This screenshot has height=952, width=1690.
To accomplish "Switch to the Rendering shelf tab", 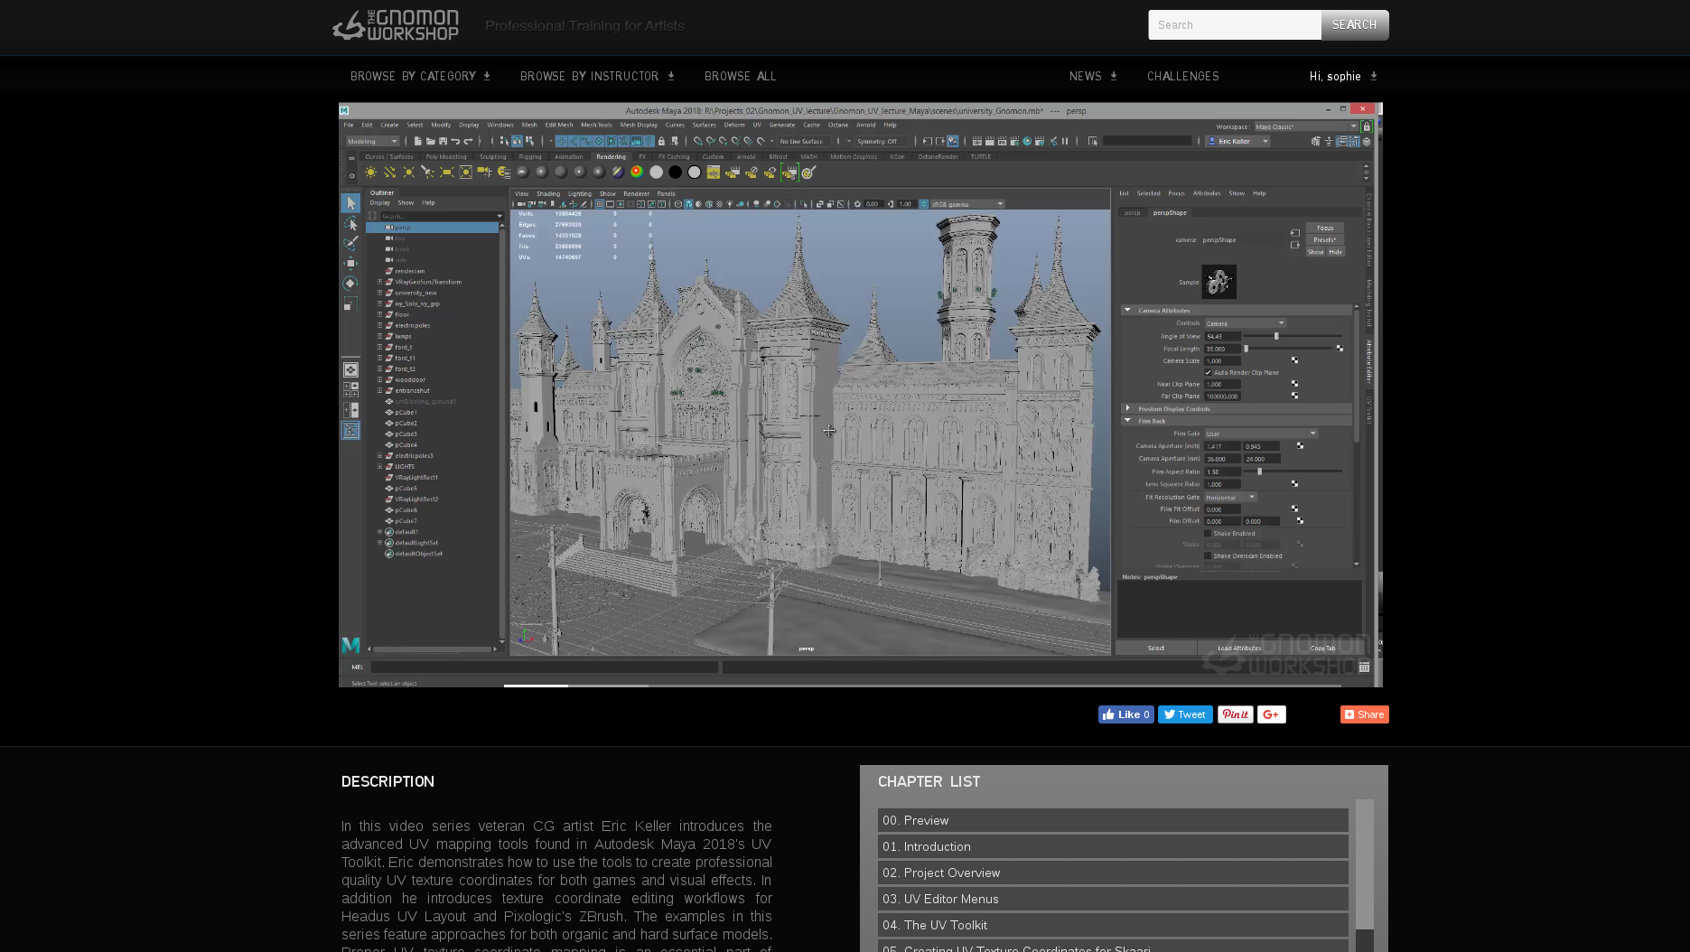I will [x=611, y=156].
